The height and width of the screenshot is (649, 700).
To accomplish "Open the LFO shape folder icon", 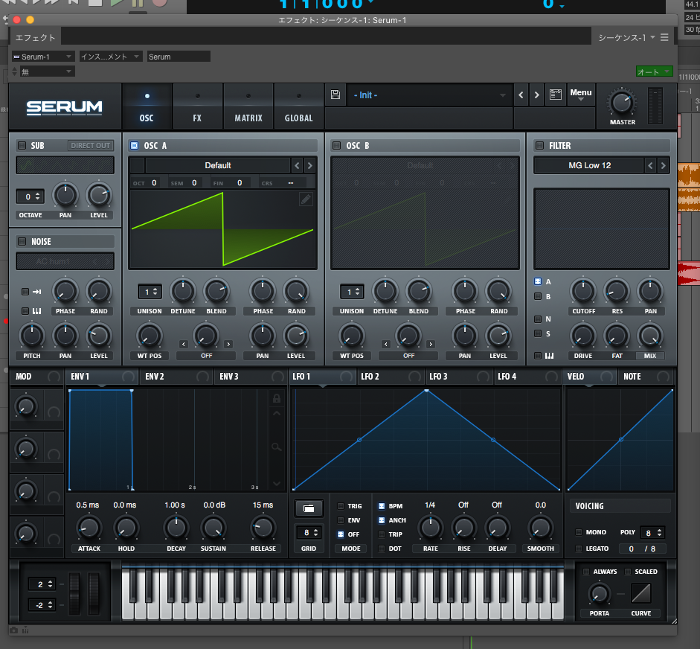I will pyautogui.click(x=309, y=508).
